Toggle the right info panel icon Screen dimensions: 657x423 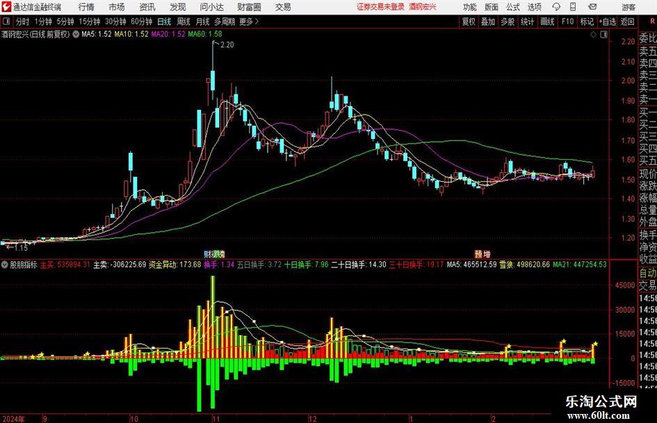click(603, 35)
